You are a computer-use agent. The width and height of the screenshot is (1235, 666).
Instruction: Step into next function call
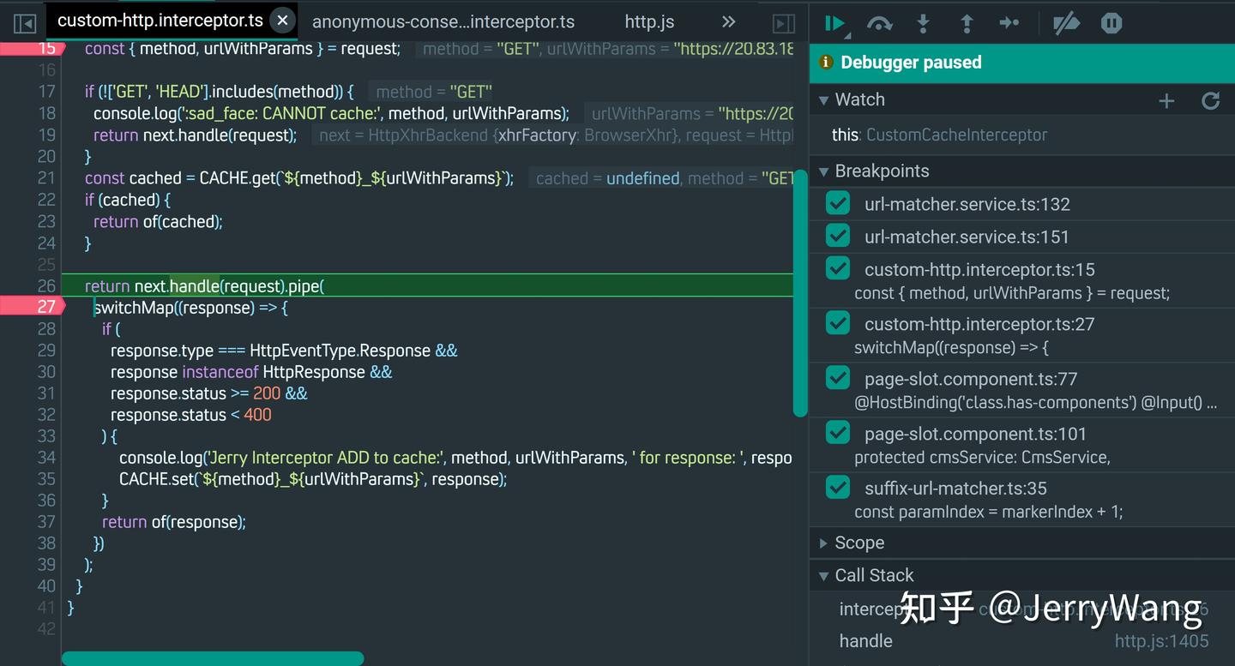click(x=924, y=24)
